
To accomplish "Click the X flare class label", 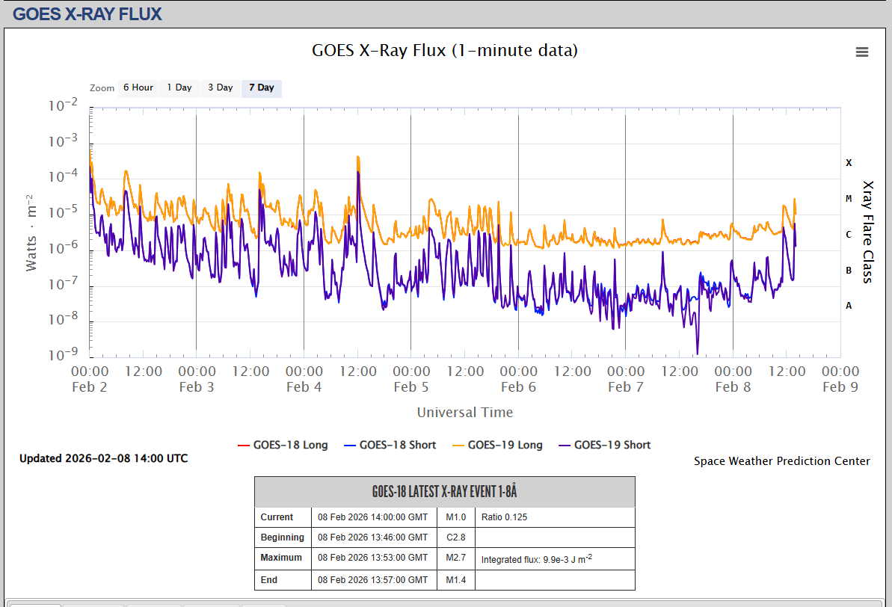I will 849,162.
